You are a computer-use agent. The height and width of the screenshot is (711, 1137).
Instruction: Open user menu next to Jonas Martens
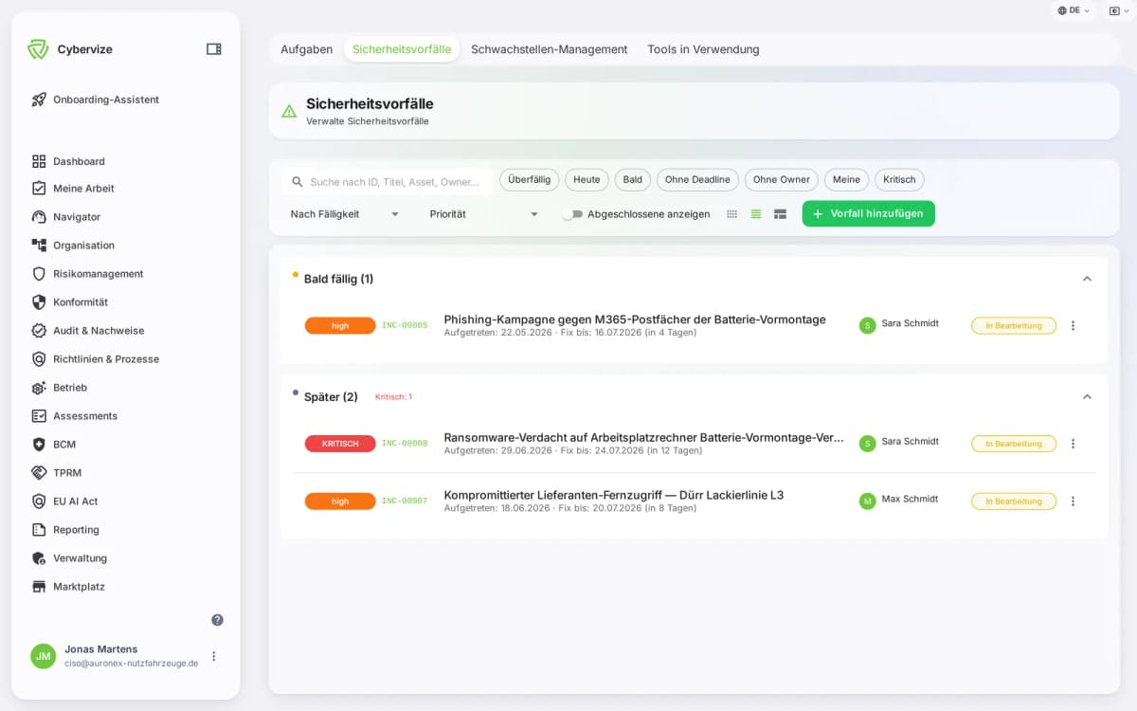click(x=214, y=656)
